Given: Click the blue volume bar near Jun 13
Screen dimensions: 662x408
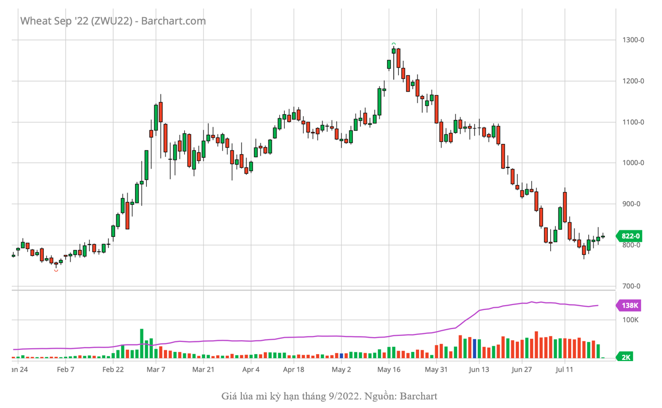Looking at the screenshot, I should [474, 348].
